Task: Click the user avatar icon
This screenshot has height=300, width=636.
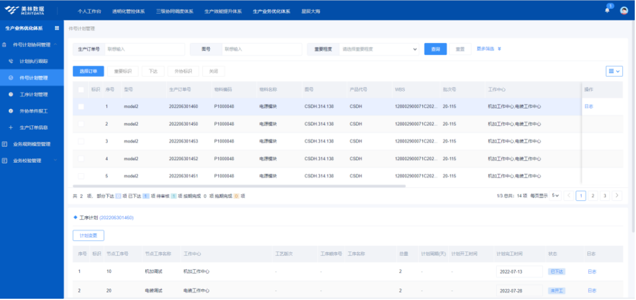Action: click(x=624, y=11)
